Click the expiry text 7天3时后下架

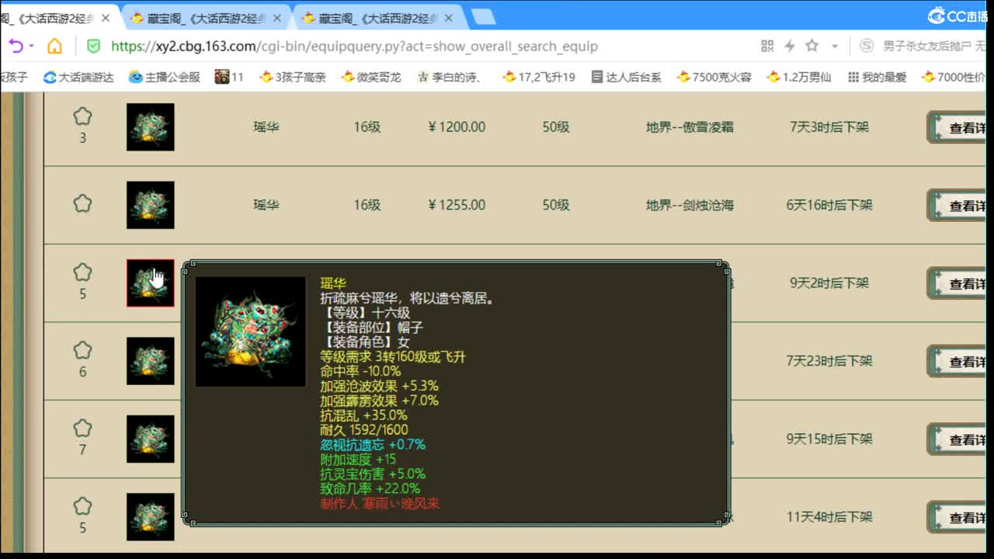(x=829, y=127)
